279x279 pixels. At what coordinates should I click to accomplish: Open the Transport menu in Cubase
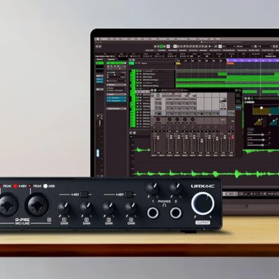163,39
